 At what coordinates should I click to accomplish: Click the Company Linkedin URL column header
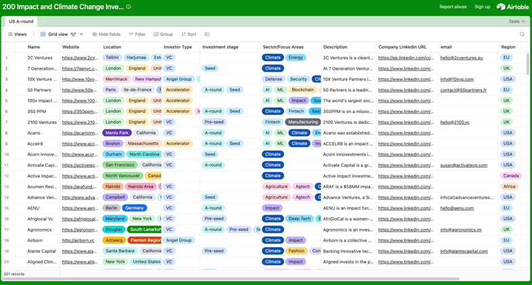(402, 47)
